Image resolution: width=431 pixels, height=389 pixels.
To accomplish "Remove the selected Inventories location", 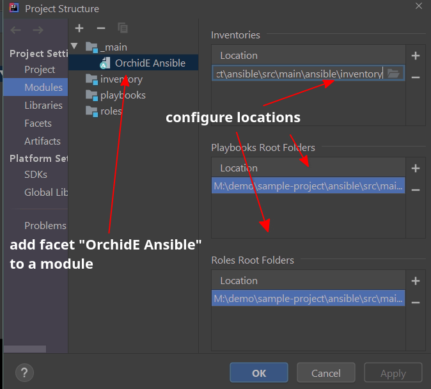I will (416, 77).
